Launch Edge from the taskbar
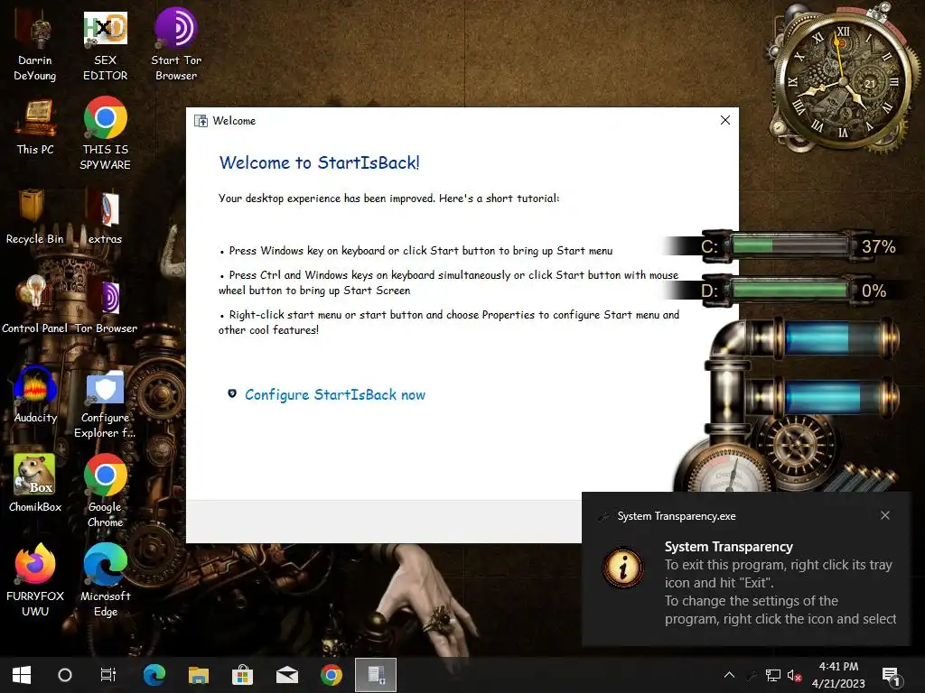Viewport: 925px width, 693px height. click(x=154, y=675)
